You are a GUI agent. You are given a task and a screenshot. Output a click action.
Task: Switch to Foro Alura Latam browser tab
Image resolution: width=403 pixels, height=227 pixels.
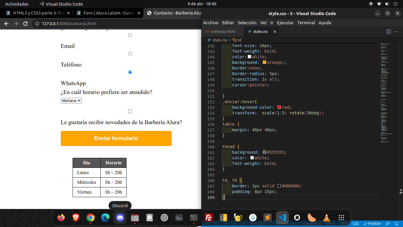tap(108, 13)
